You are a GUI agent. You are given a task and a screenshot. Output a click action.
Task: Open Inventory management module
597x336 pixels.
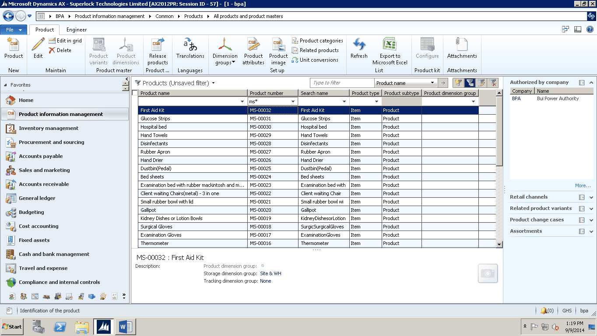[x=49, y=128]
